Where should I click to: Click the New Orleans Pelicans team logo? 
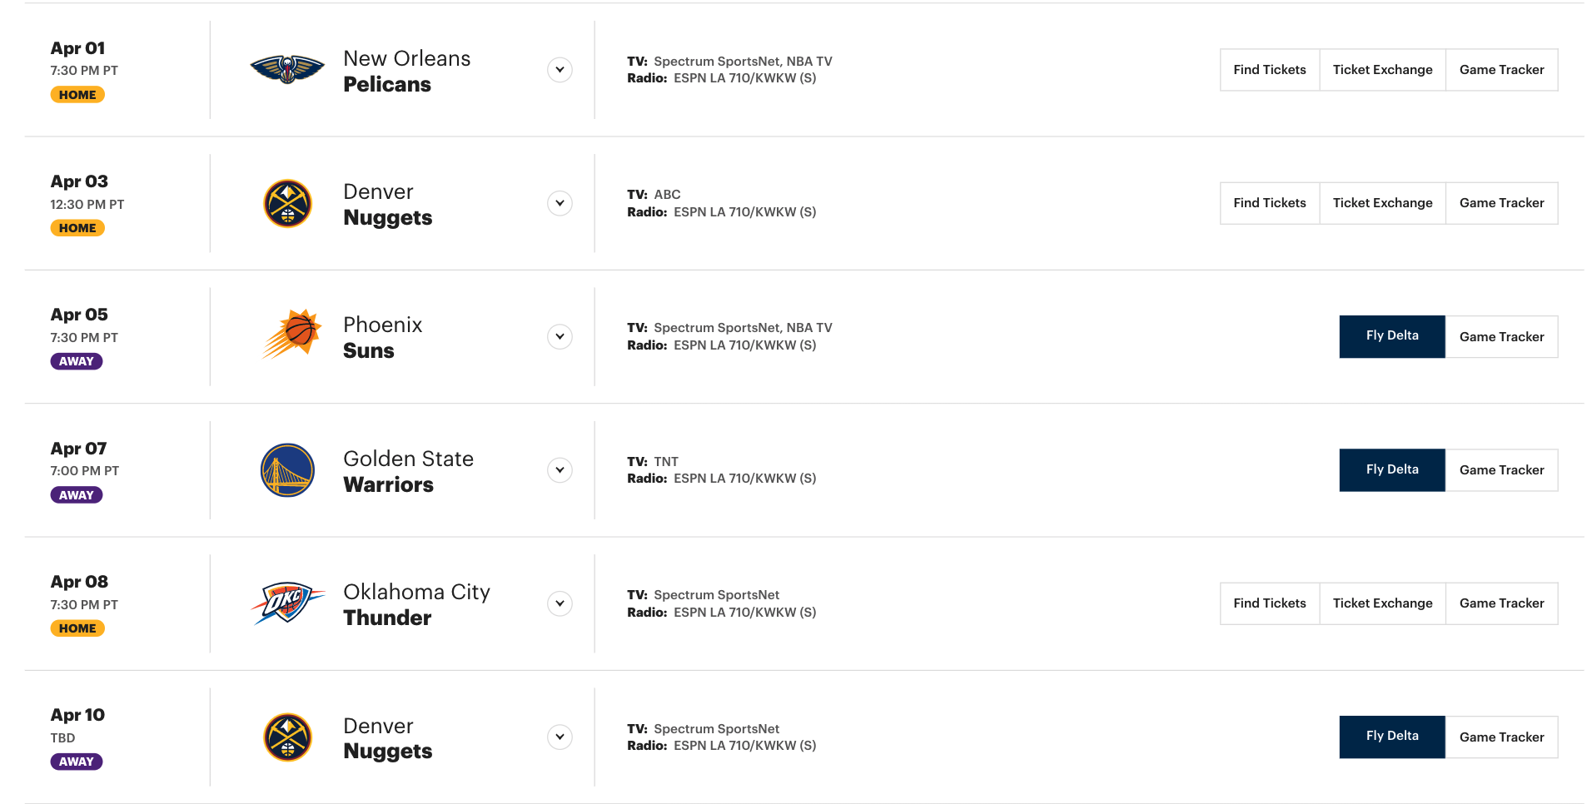pyautogui.click(x=287, y=70)
